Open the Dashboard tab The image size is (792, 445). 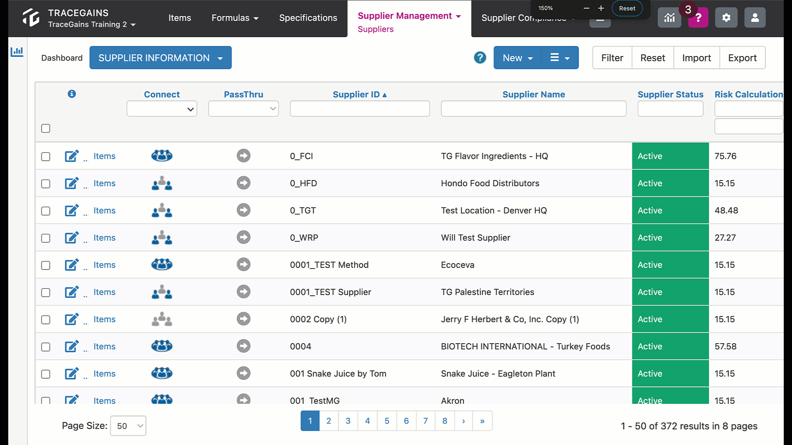click(x=62, y=58)
